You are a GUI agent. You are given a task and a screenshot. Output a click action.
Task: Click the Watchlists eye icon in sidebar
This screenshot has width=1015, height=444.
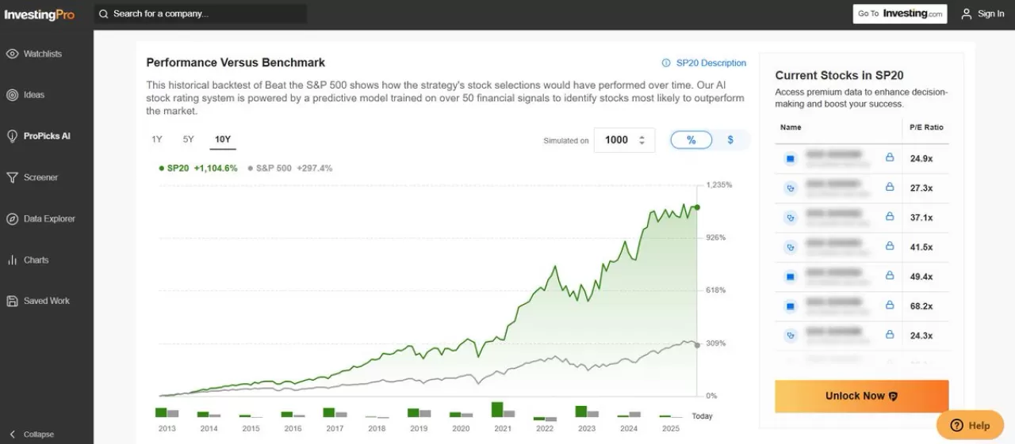(x=12, y=54)
